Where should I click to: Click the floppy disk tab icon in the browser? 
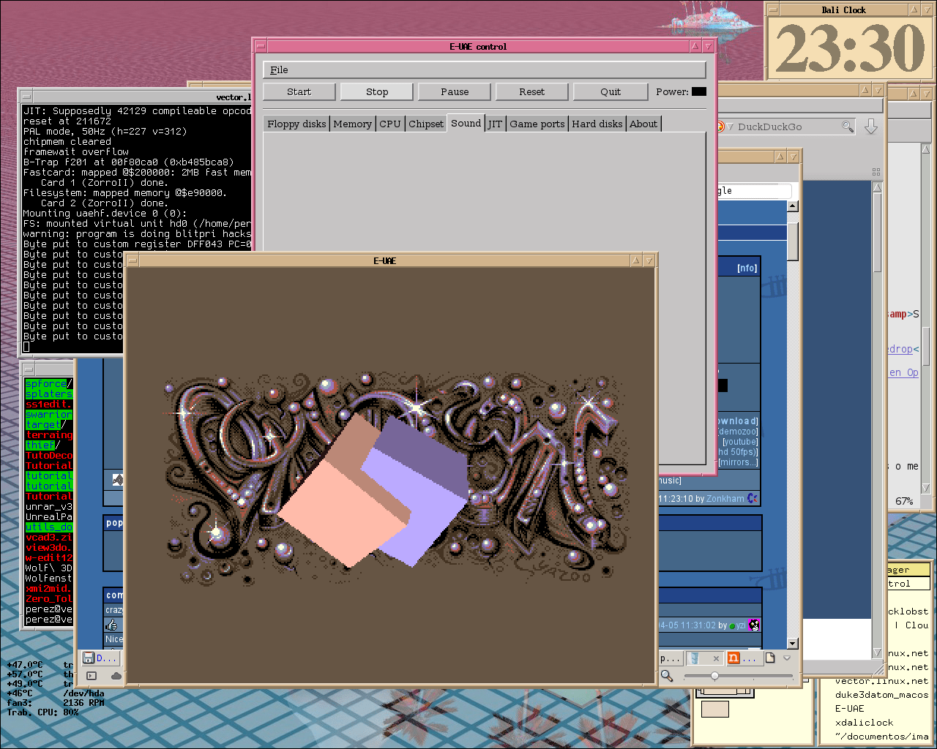(89, 658)
